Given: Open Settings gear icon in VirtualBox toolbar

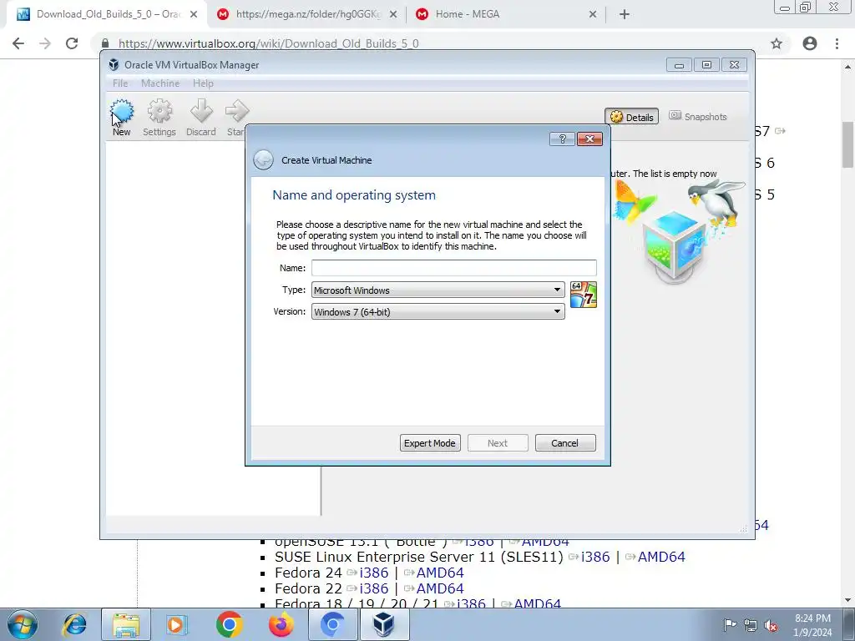Looking at the screenshot, I should pos(159,112).
